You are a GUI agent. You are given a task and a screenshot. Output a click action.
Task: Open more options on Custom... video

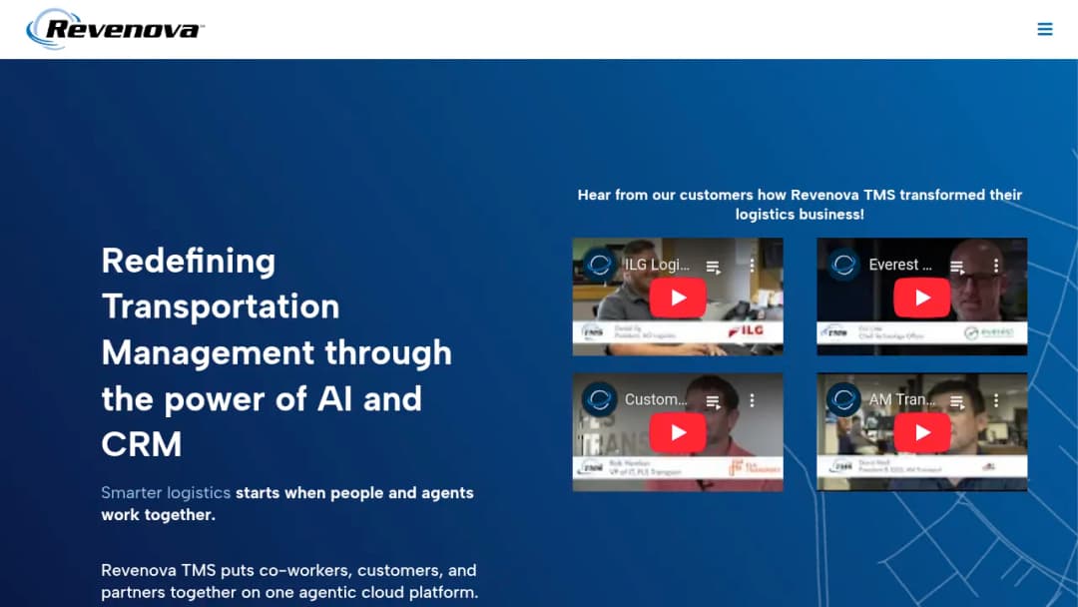tap(753, 400)
